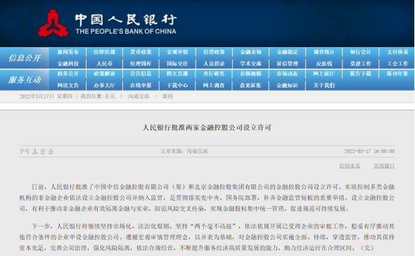
Task: Select 意见征集 navigation item
Action: click(x=250, y=85)
